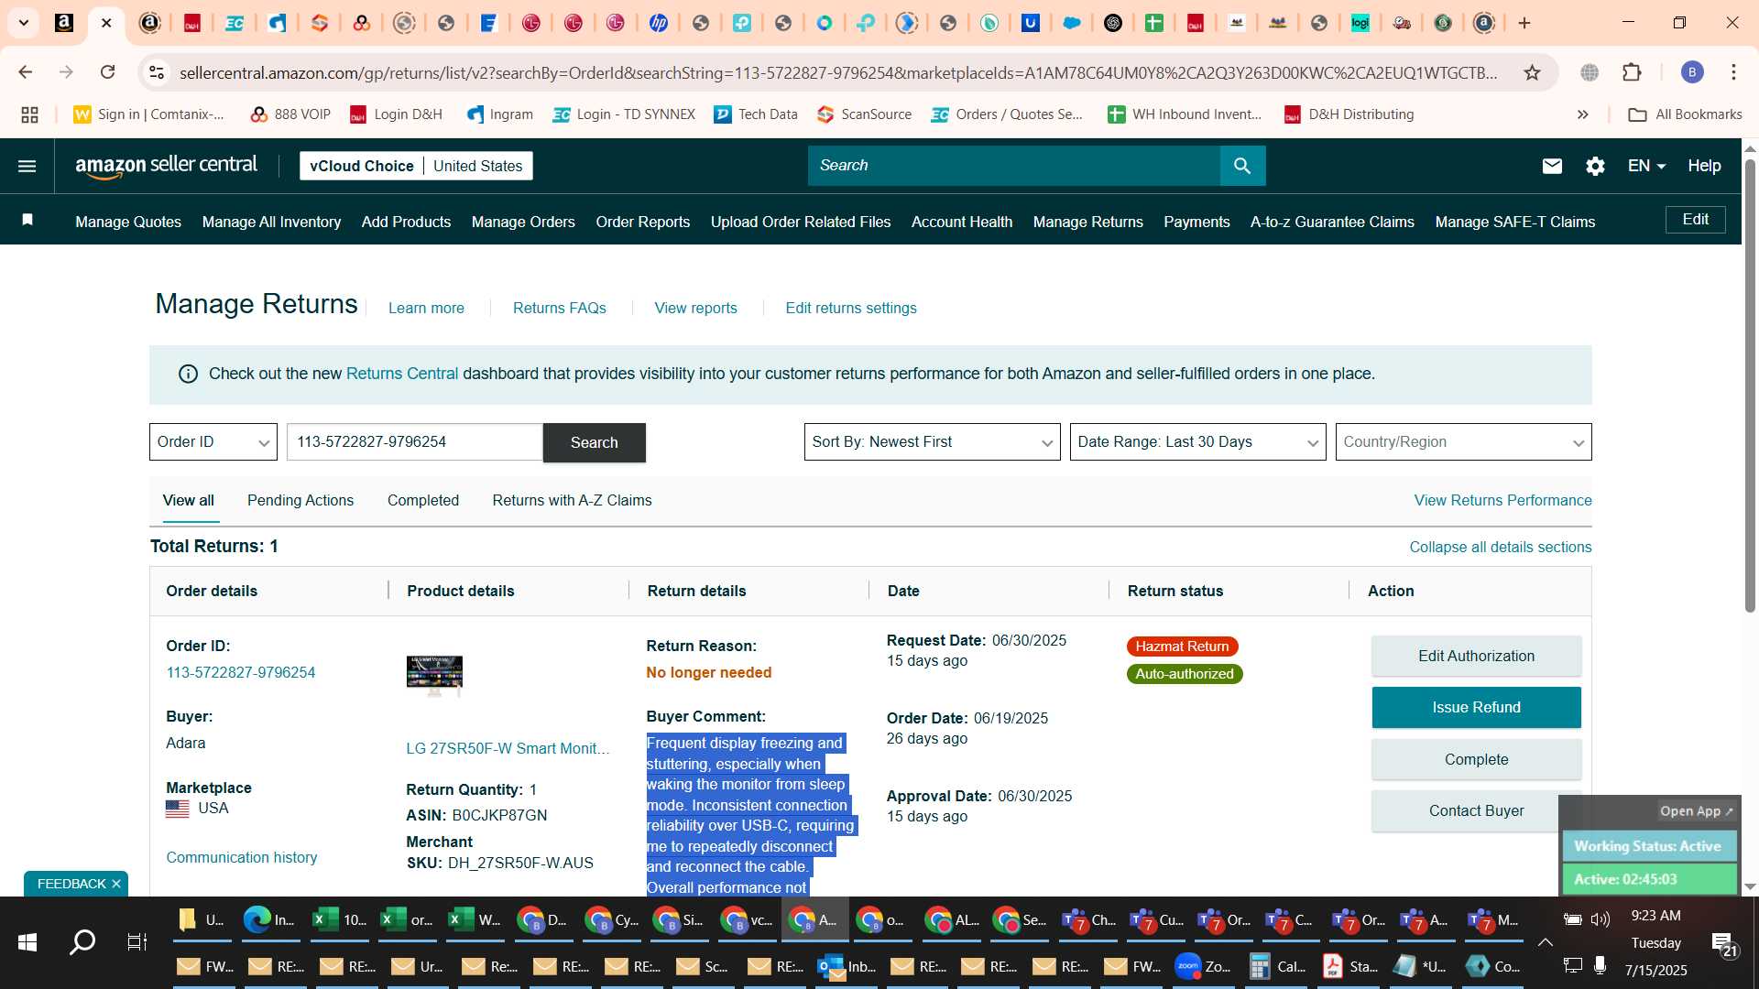The image size is (1759, 989).
Task: Switch to Returns with A-Z Claims tab
Action: click(572, 500)
